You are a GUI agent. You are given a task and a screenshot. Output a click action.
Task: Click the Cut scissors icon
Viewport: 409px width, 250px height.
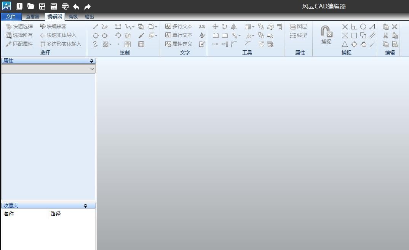coord(385,35)
